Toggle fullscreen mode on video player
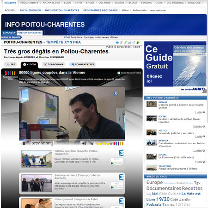Screen dimensions: 208x208 click(x=91, y=143)
